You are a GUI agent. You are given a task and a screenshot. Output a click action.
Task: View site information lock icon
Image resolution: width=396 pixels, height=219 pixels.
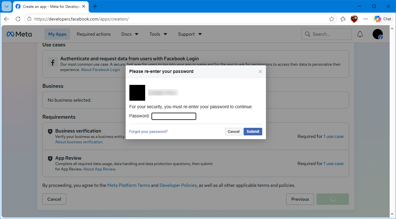(29, 19)
